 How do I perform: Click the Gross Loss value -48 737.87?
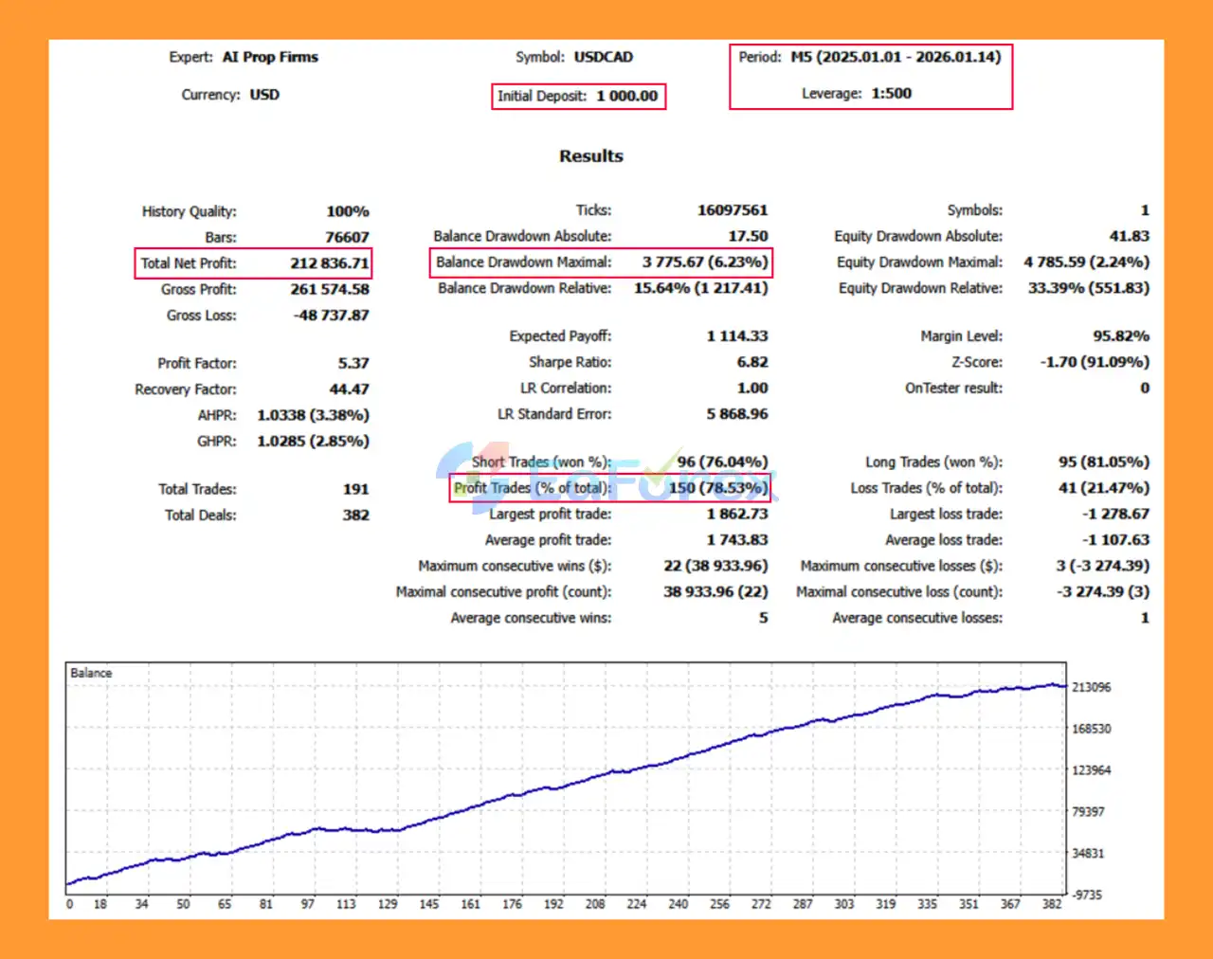coord(331,316)
